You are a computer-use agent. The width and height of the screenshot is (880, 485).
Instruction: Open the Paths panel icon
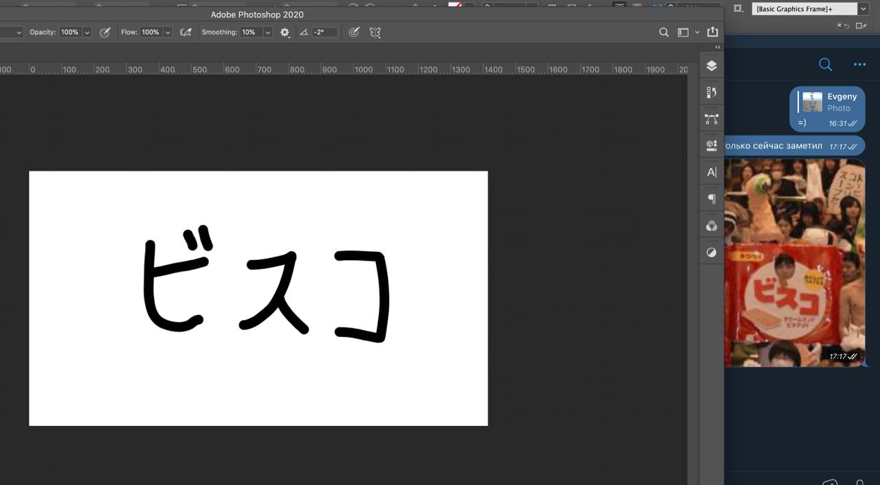(712, 119)
